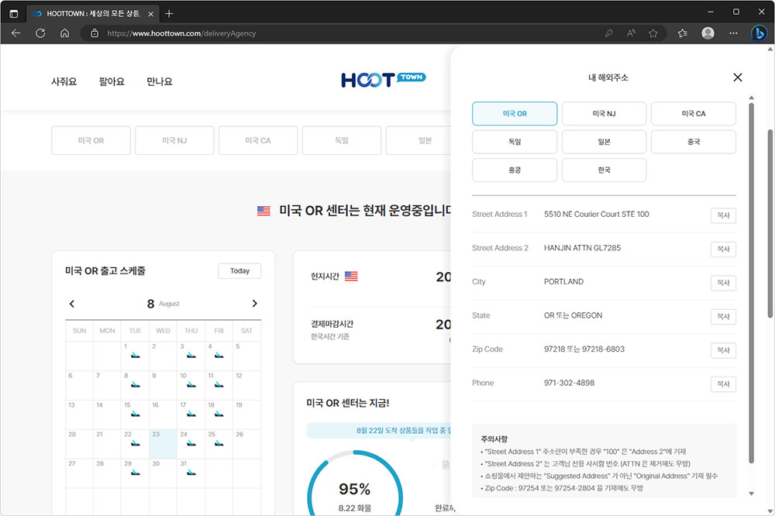This screenshot has width=775, height=516.
Task: Go to previous month in calendar
Action: 72,304
